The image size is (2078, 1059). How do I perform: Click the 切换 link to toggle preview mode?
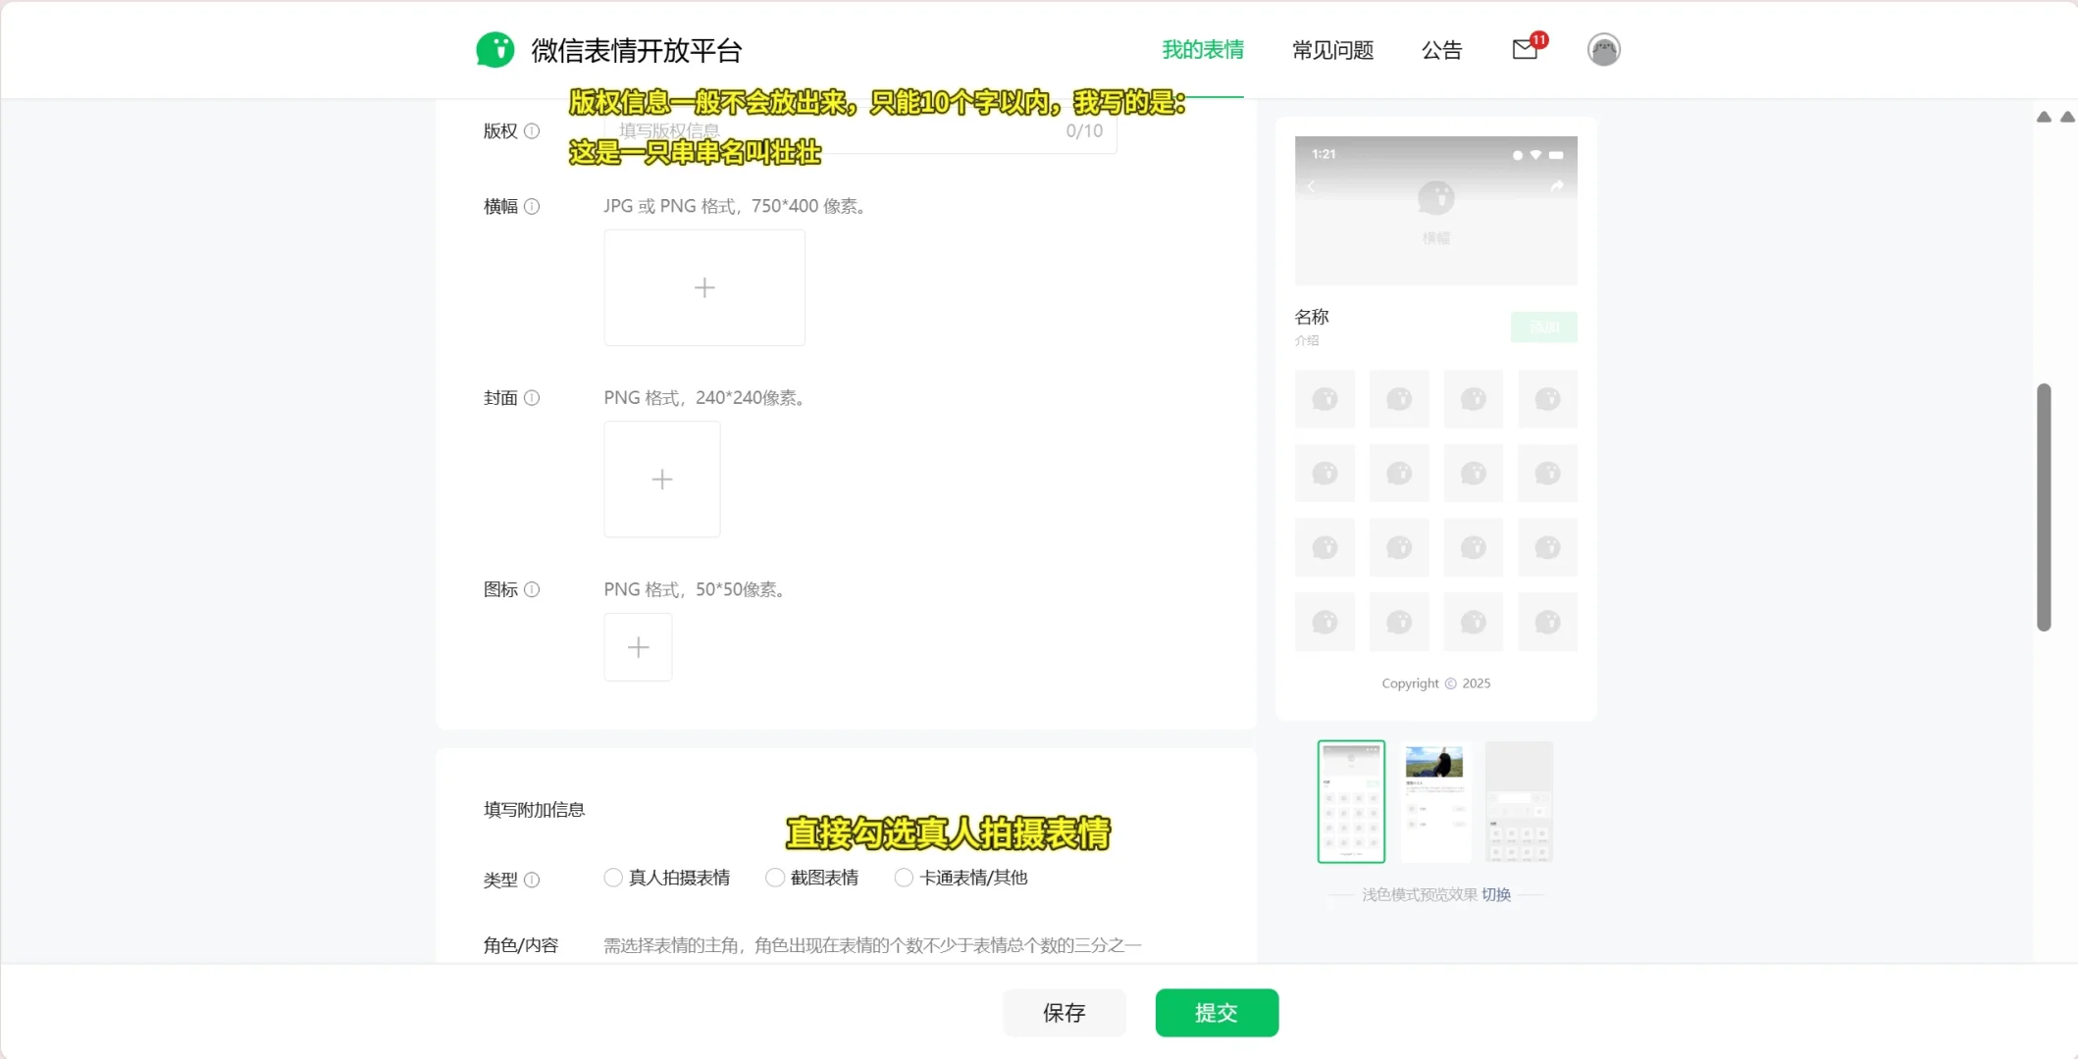[1496, 894]
